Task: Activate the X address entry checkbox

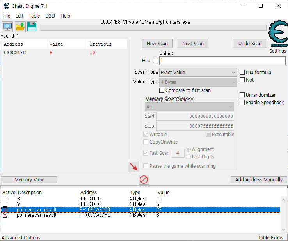Action: coord(5,199)
